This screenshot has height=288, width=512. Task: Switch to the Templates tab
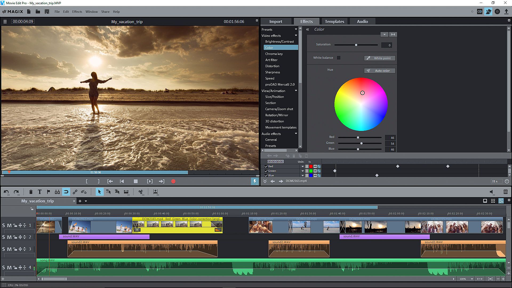tap(334, 21)
